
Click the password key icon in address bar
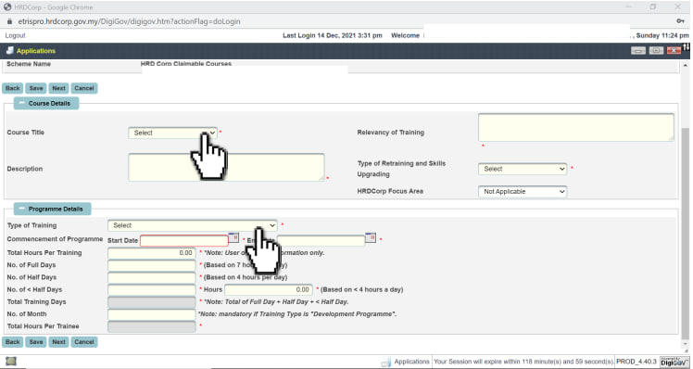point(680,21)
